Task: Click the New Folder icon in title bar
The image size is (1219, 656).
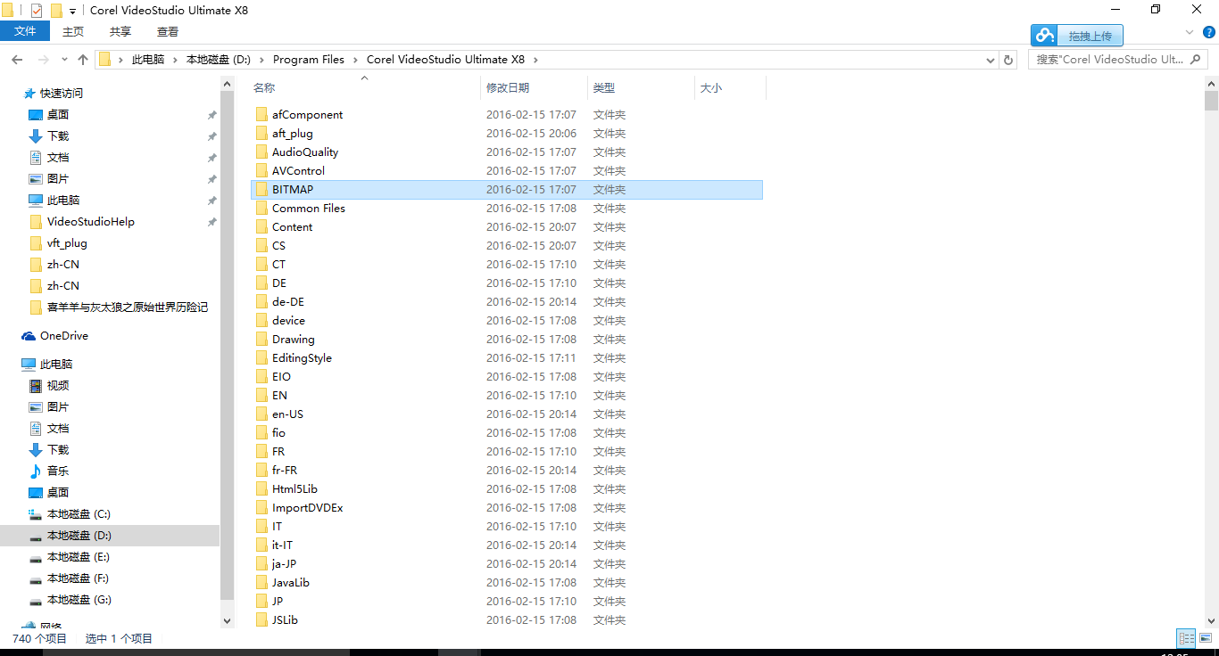Action: pyautogui.click(x=55, y=11)
